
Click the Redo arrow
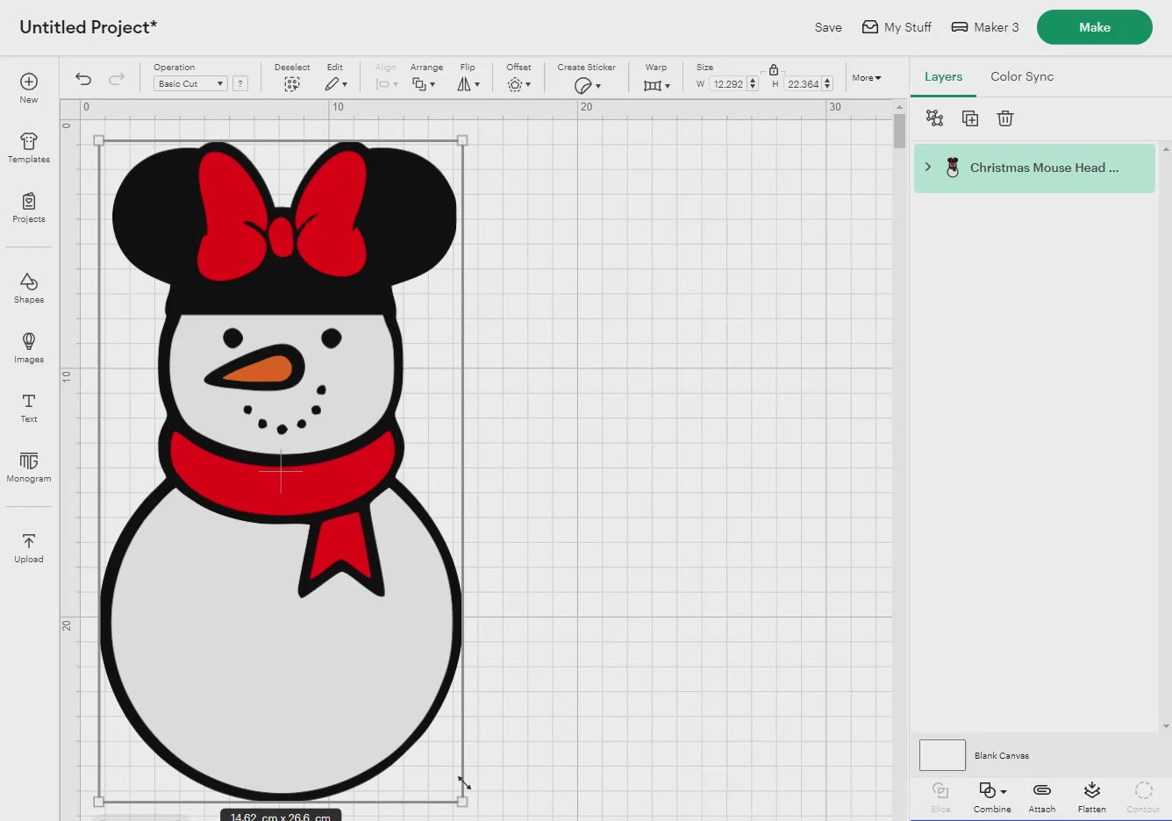(x=116, y=79)
